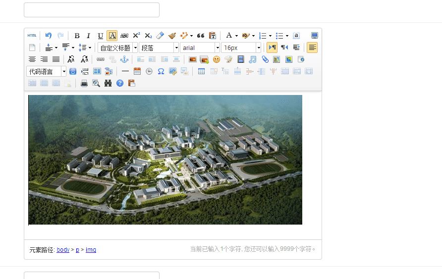Toggle underline formatting
The height and width of the screenshot is (279, 442).
click(101, 36)
